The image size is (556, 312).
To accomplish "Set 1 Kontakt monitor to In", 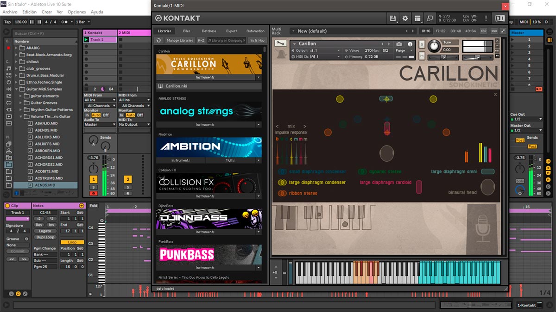I will coord(87,115).
